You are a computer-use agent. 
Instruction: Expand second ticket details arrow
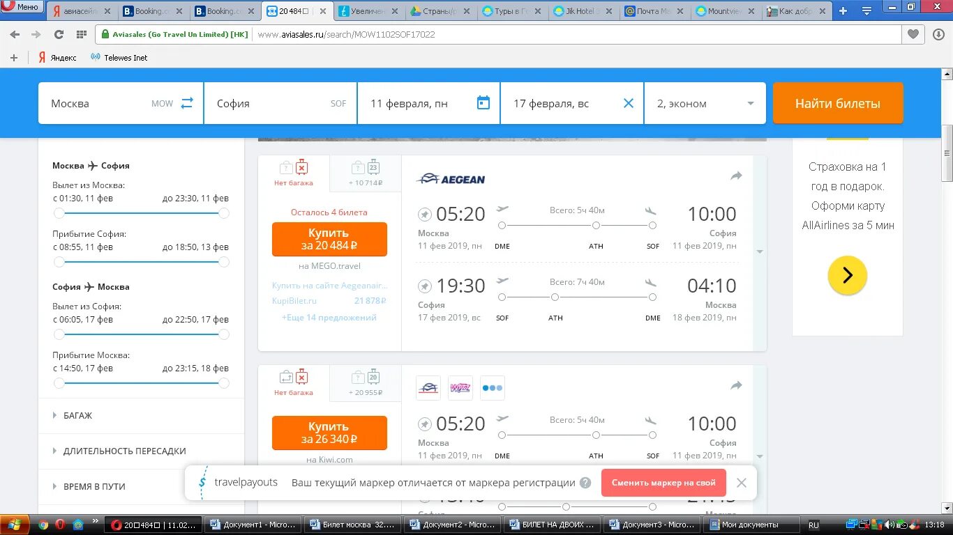coord(760,456)
